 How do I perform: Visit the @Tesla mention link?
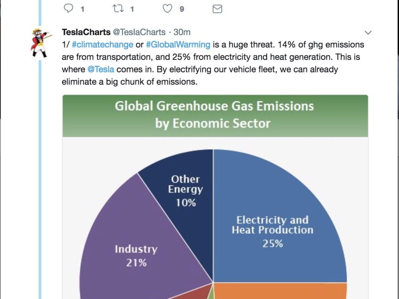click(101, 69)
